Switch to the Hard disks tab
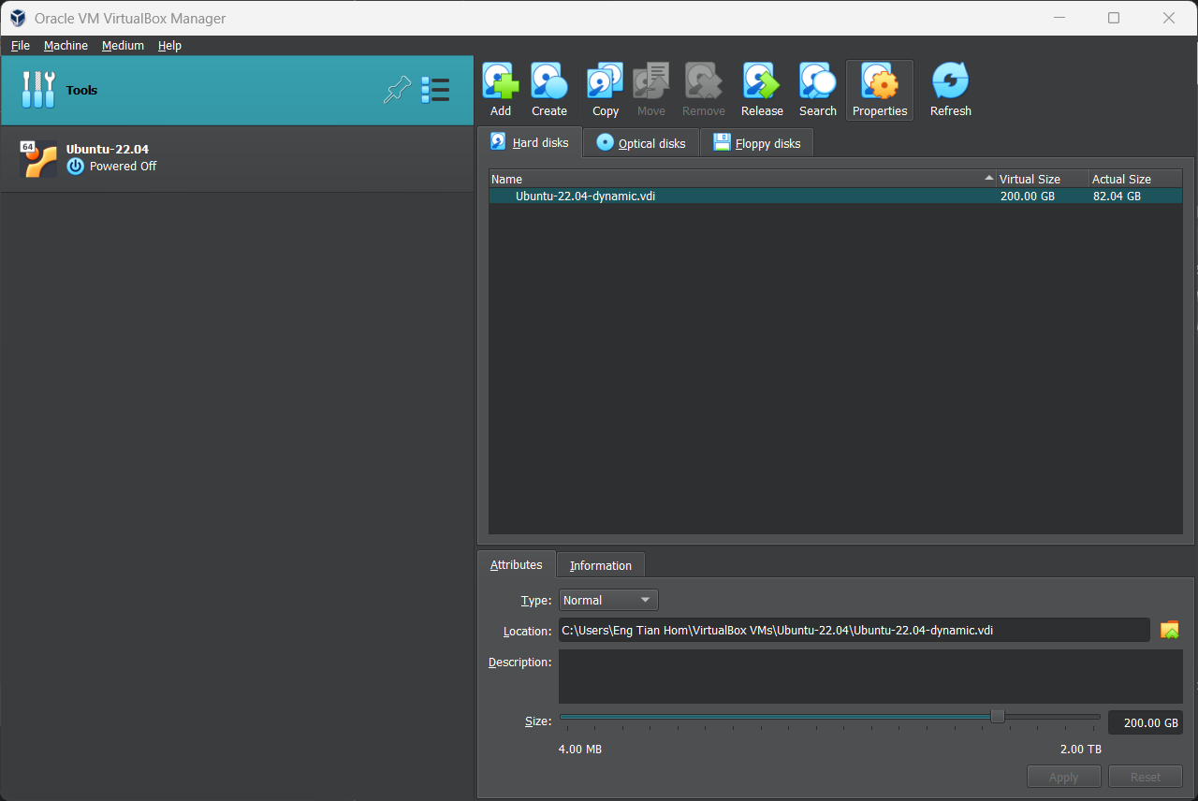This screenshot has height=801, width=1198. 530,142
